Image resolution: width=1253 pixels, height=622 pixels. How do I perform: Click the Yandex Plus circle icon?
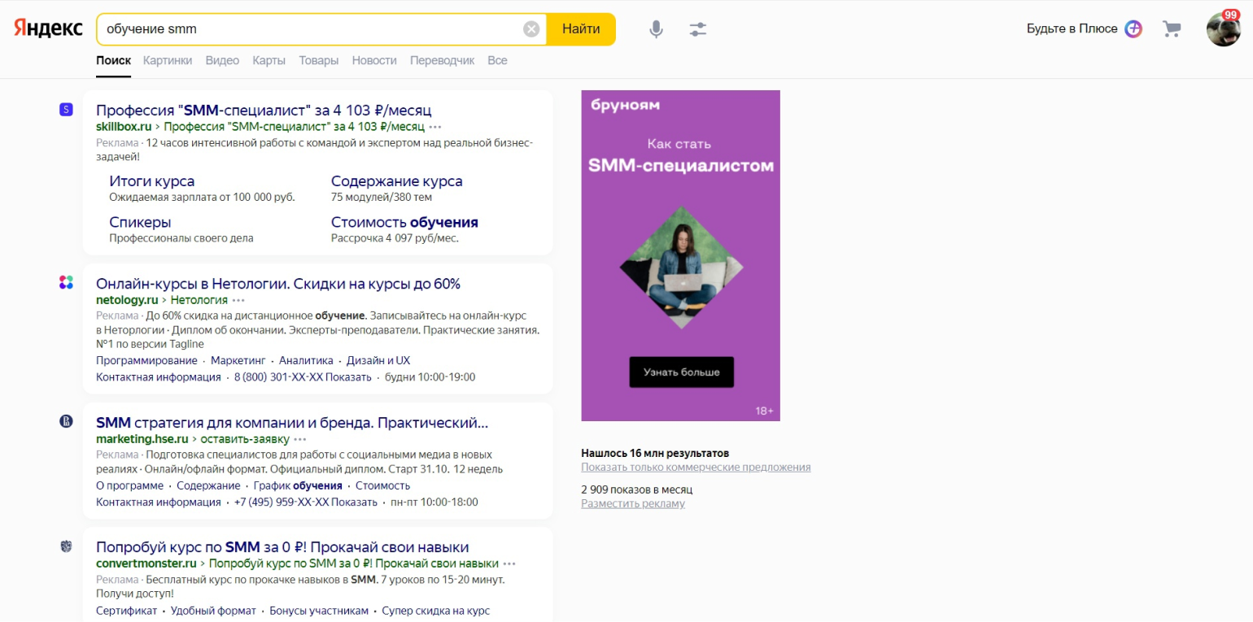[1133, 29]
